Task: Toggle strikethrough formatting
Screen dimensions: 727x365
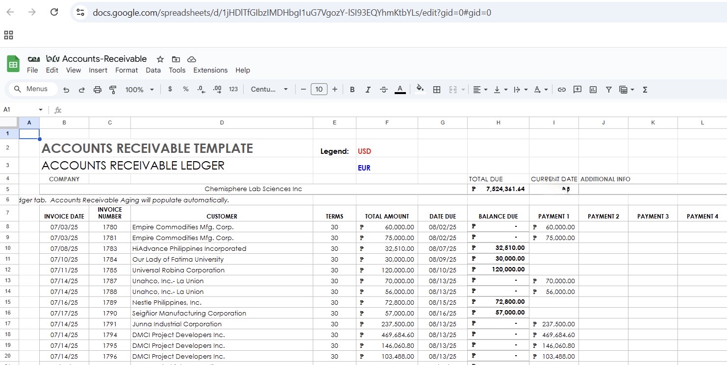Action: [384, 90]
